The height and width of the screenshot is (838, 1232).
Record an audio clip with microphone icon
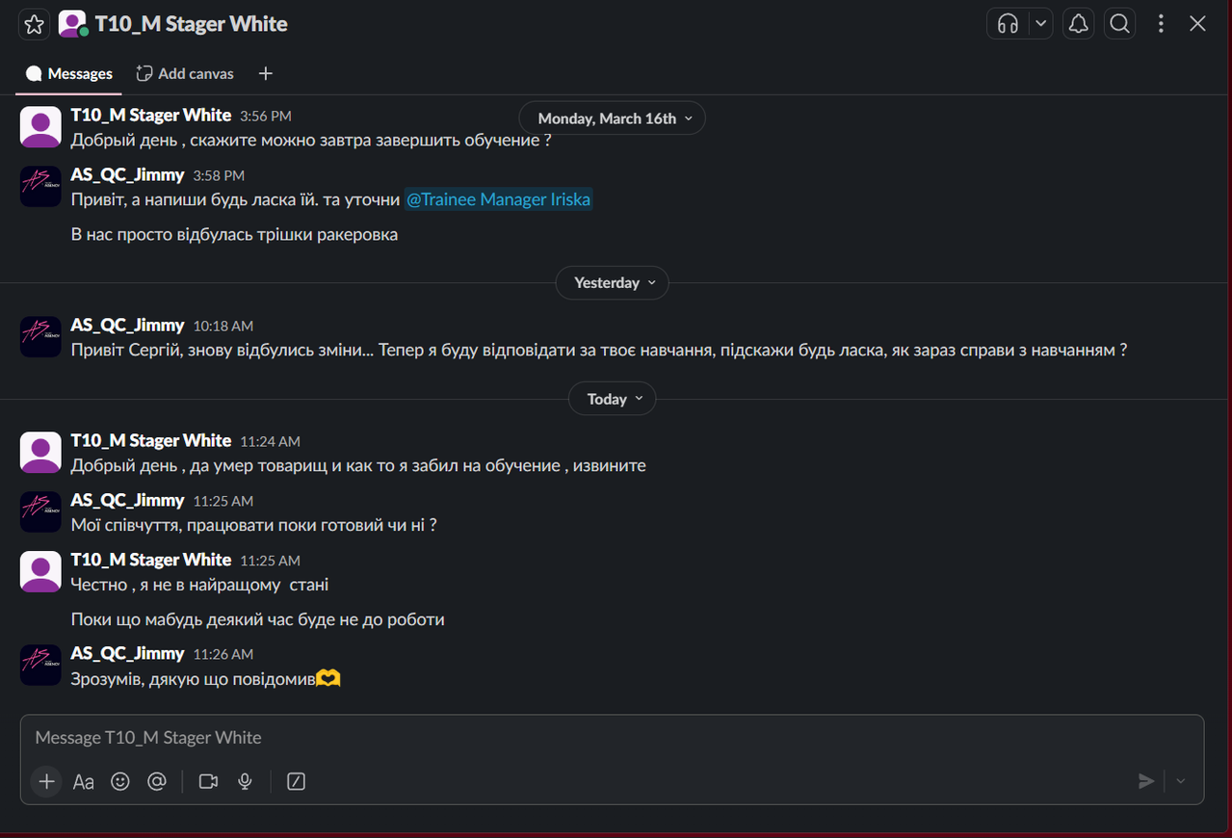246,781
